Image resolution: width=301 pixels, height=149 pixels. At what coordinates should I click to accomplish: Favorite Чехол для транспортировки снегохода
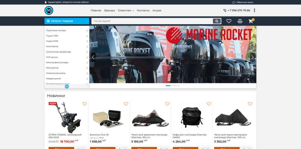tap(250, 104)
